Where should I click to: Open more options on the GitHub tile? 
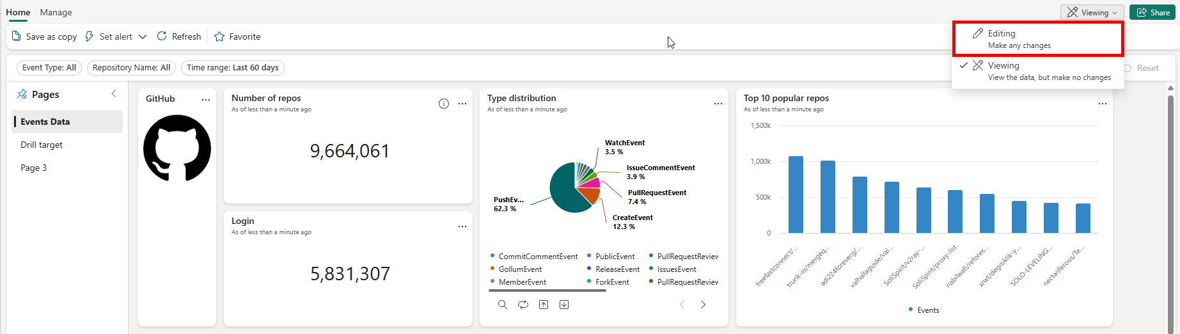point(205,99)
